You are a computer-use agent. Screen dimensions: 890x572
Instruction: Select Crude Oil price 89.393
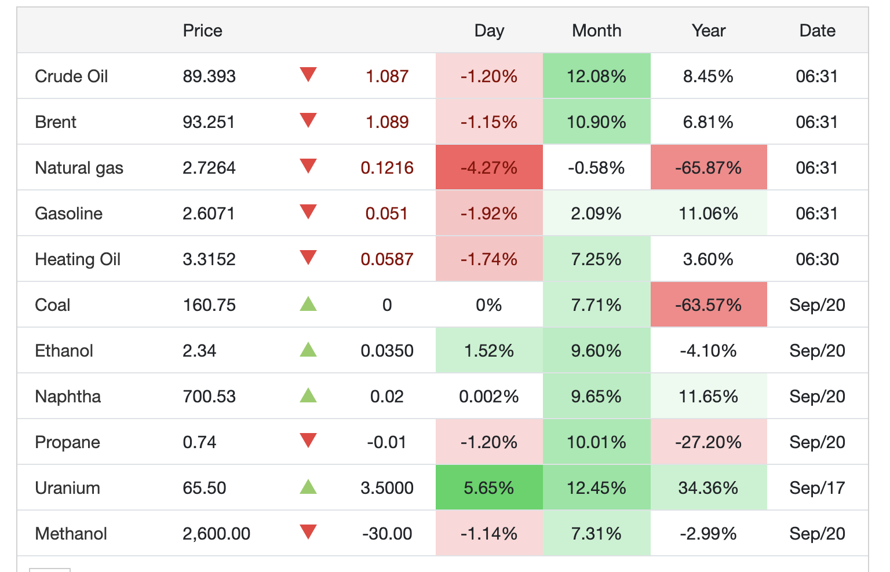(x=209, y=76)
